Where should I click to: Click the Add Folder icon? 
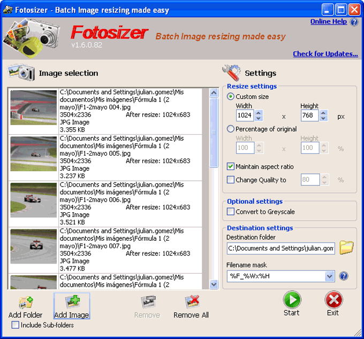click(x=26, y=302)
